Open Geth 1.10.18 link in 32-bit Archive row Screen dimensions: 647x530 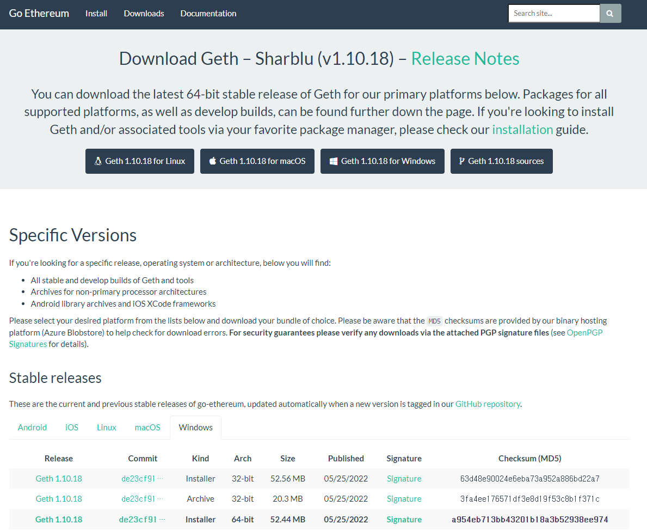(59, 499)
